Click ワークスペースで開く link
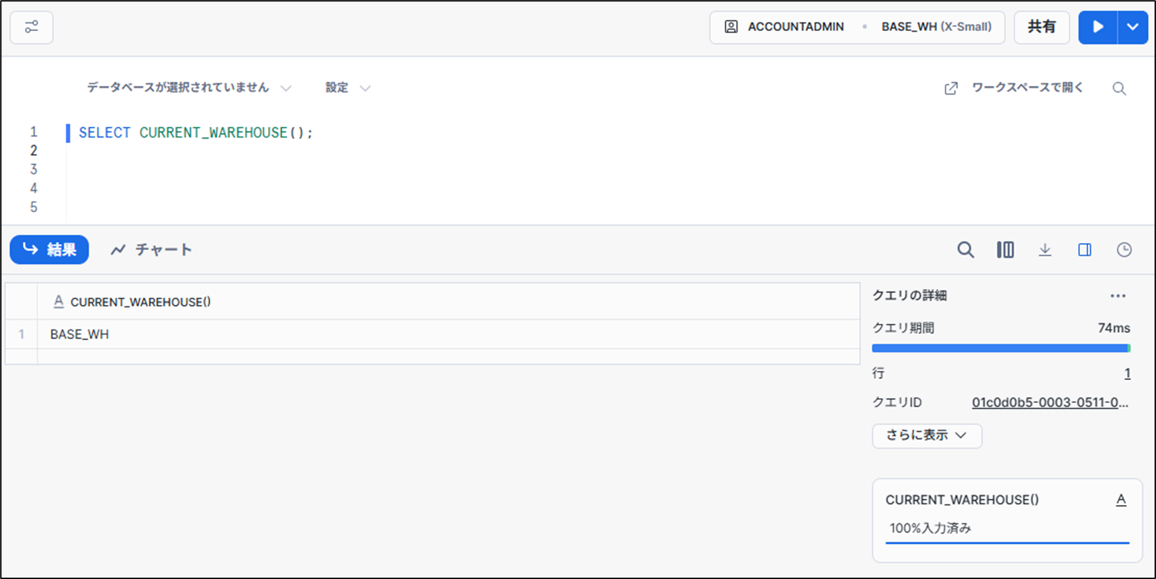Screen dimensions: 1156x579 [x=1027, y=88]
